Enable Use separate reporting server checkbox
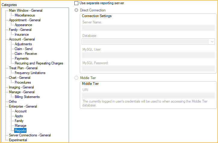Viewport: 218px width, 143px height. point(76,3)
